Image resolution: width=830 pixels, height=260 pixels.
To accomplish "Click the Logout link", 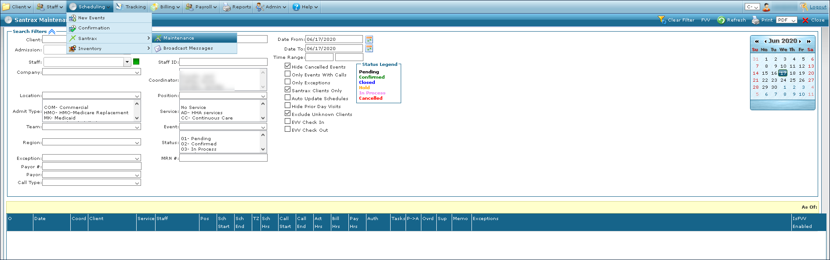I will coord(818,7).
